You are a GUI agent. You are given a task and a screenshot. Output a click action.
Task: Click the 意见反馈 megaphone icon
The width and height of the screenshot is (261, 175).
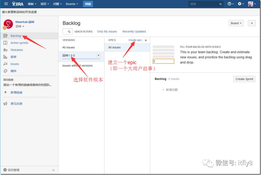[5, 104]
